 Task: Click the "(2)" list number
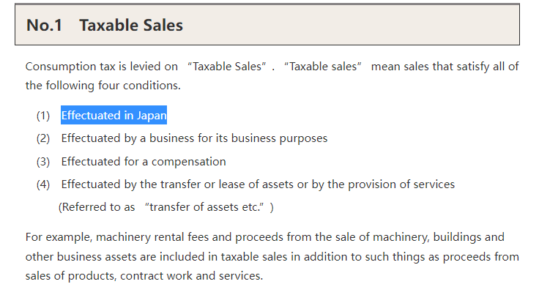(43, 138)
